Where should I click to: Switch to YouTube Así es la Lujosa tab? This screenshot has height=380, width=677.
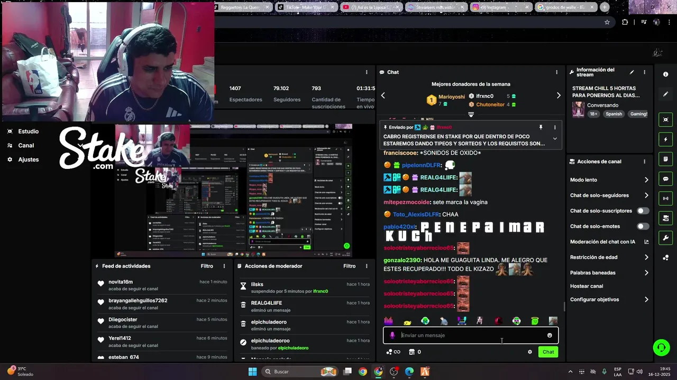point(372,7)
